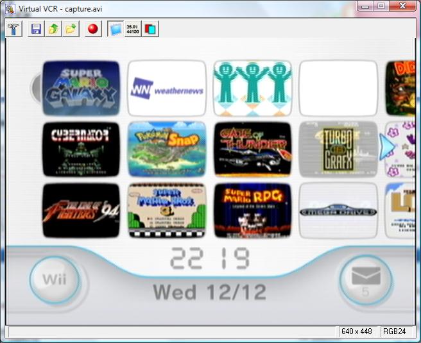Image resolution: width=421 pixels, height=343 pixels.
Task: Open the Gate of Thunder tile
Action: click(252, 149)
